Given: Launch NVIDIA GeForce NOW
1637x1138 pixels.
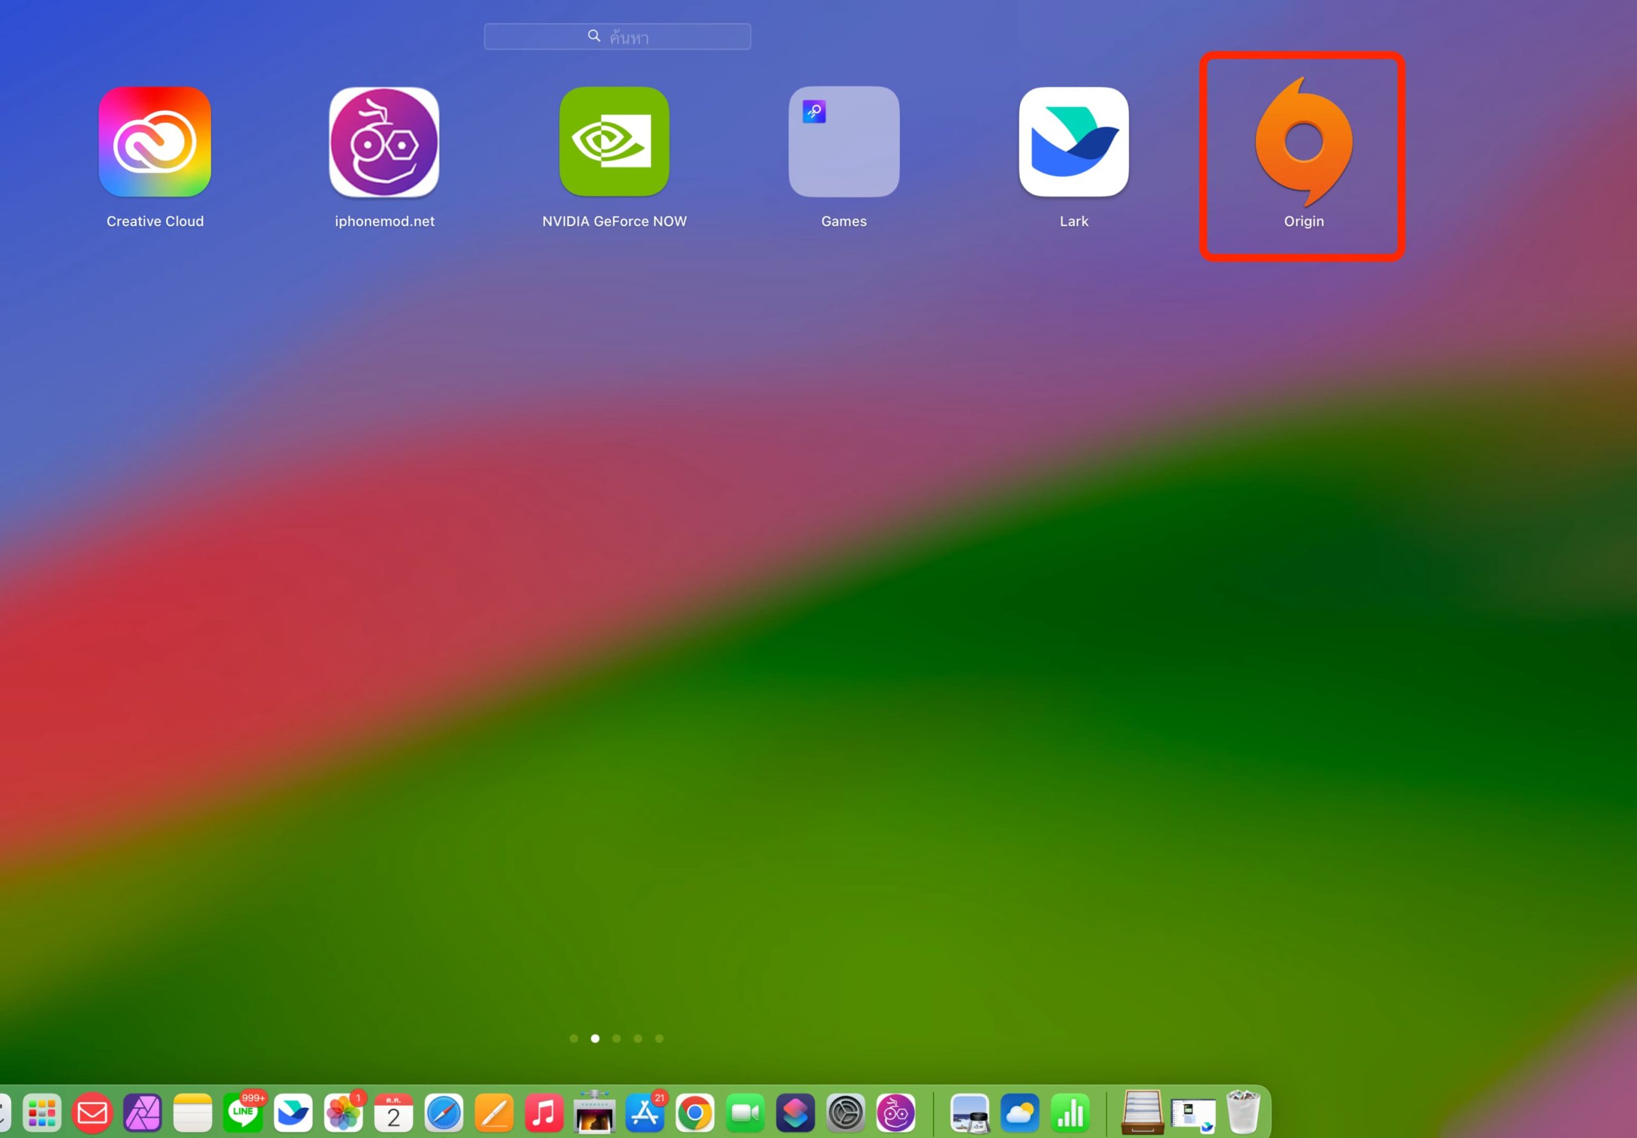Looking at the screenshot, I should click(614, 142).
